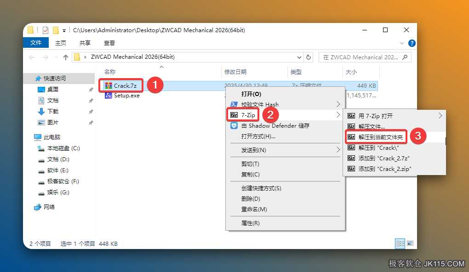Open address bar history dropdown
469x272 pixels.
[299, 57]
